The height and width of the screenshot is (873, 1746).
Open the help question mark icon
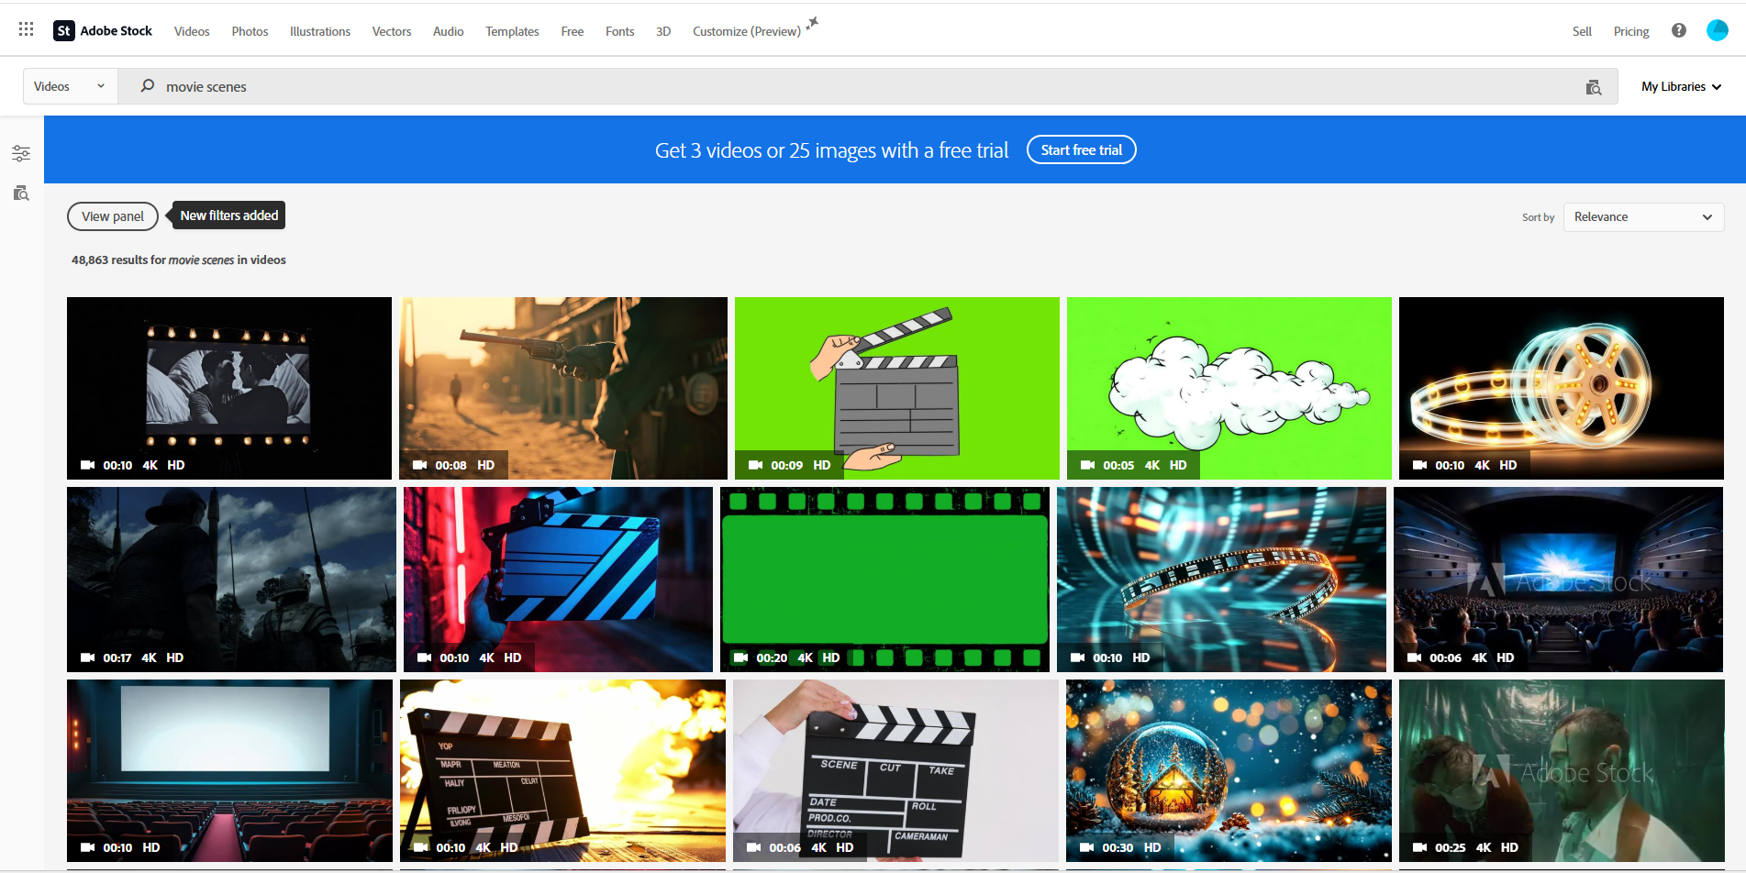click(x=1678, y=30)
